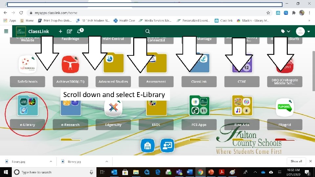Click Show all downloads

click(x=296, y=161)
